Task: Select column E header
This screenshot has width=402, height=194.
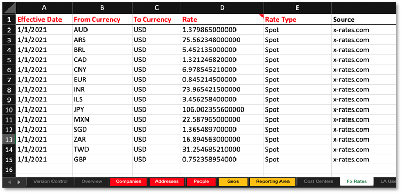Action: coord(298,8)
